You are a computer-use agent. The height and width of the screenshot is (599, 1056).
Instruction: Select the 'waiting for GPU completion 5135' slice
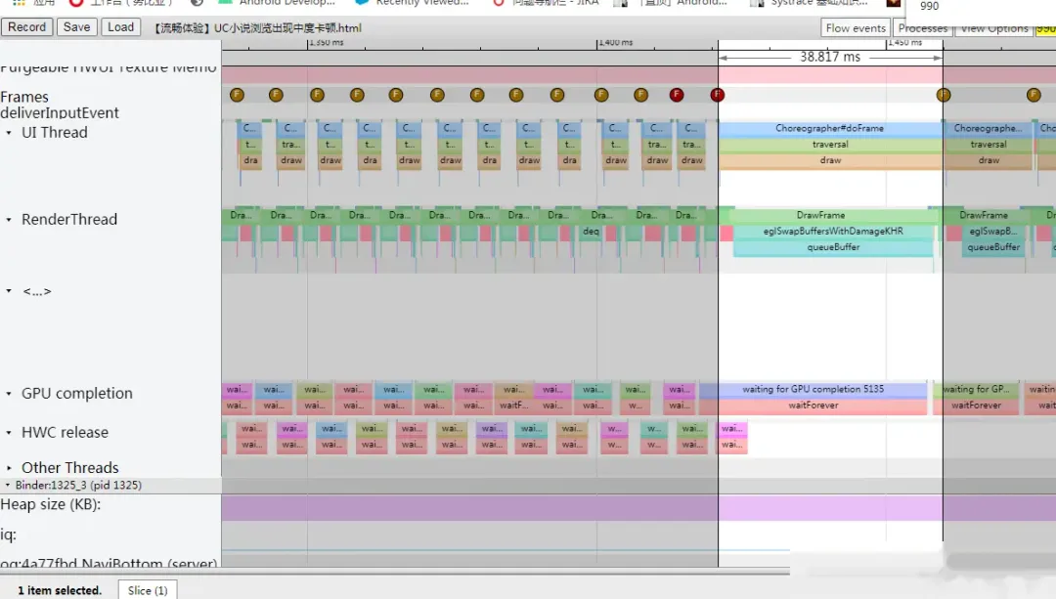point(813,389)
